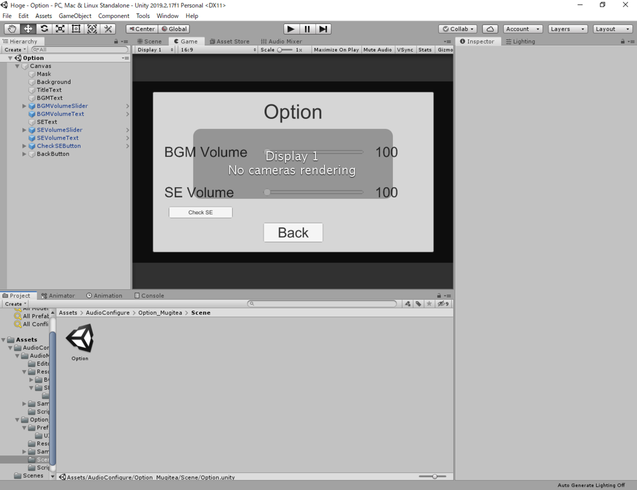Expand the CheckSEButton object

pos(24,145)
